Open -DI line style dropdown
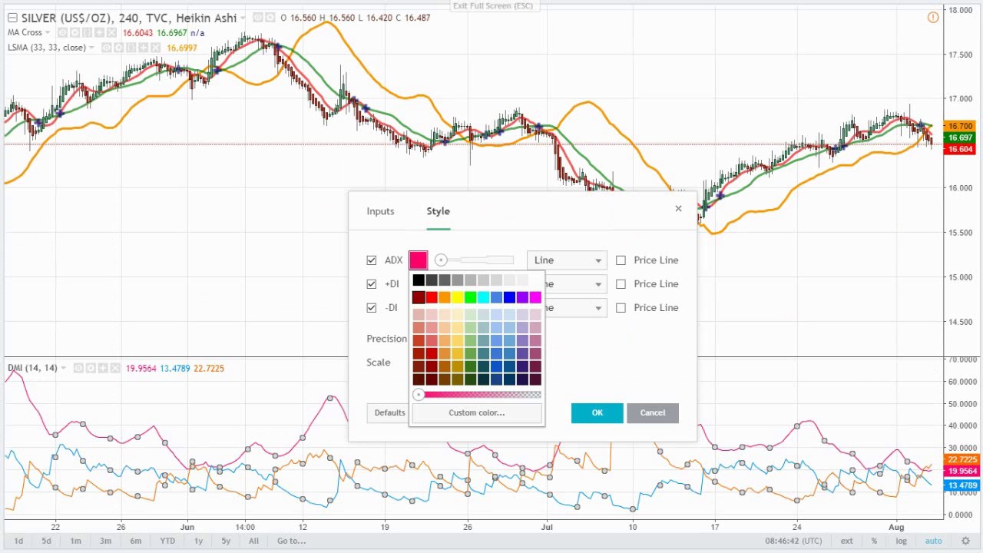 coord(576,308)
